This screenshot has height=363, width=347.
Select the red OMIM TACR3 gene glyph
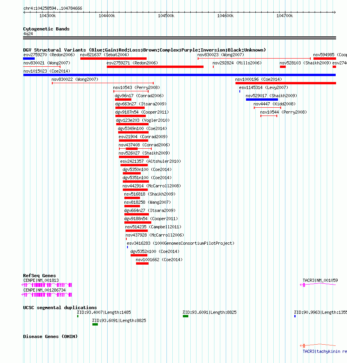point(318,346)
